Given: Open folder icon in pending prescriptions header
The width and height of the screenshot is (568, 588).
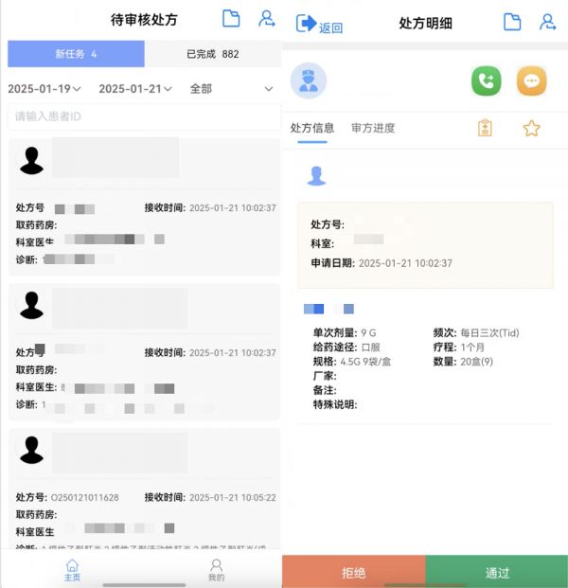Looking at the screenshot, I should click(231, 18).
